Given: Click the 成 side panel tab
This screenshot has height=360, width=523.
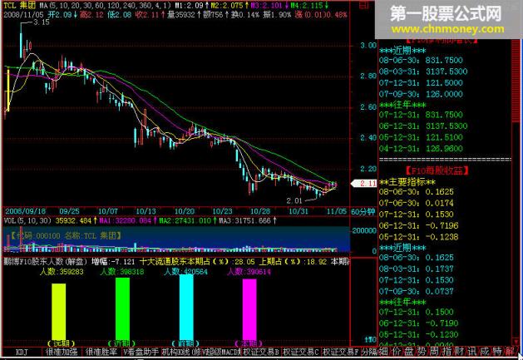Looking at the screenshot, I should click(485, 351).
